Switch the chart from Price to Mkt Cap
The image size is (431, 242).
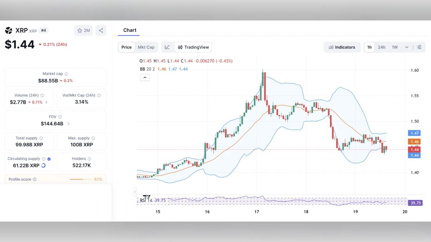click(x=146, y=47)
